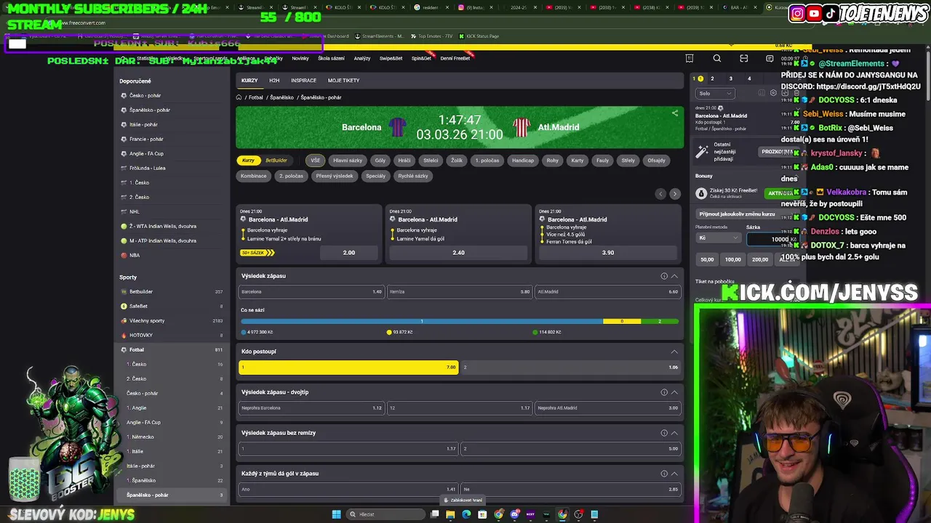This screenshot has width=931, height=523.
Task: Collapse Každý z týmů dá gól section
Action: click(674, 474)
